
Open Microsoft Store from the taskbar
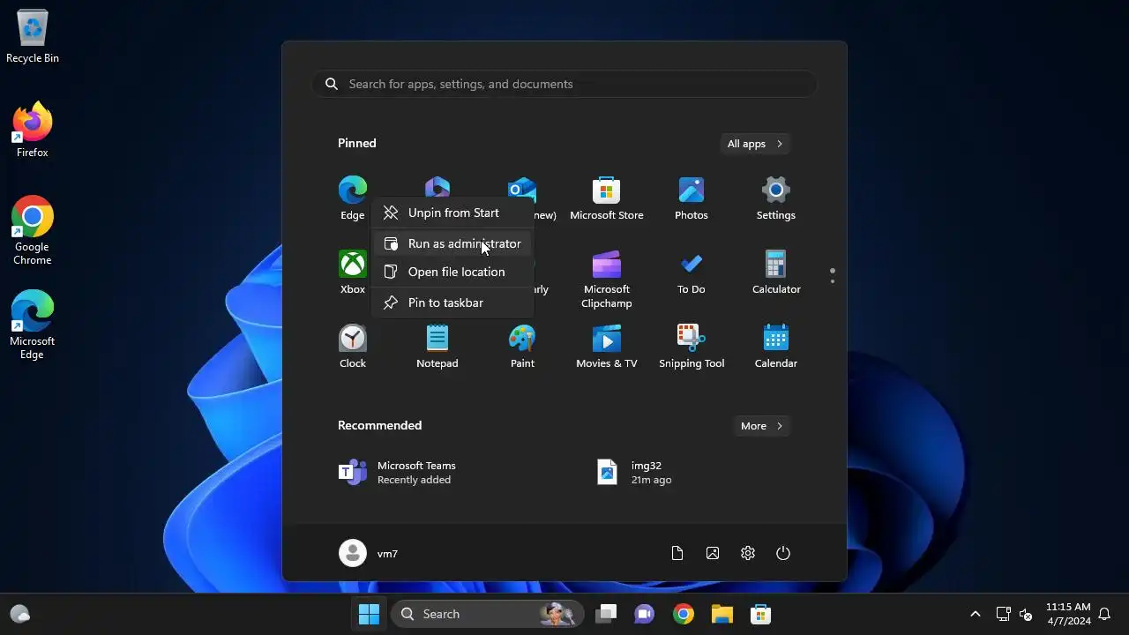761,614
